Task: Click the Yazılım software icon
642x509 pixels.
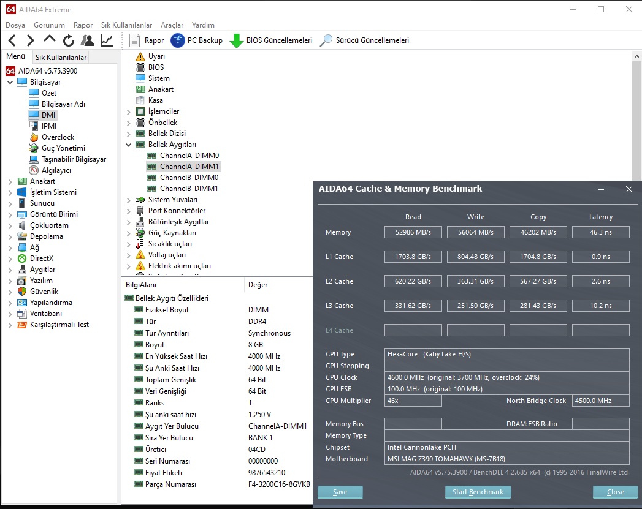Action: pyautogui.click(x=22, y=281)
